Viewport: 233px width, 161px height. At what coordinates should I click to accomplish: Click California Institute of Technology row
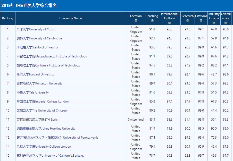click(x=48, y=65)
